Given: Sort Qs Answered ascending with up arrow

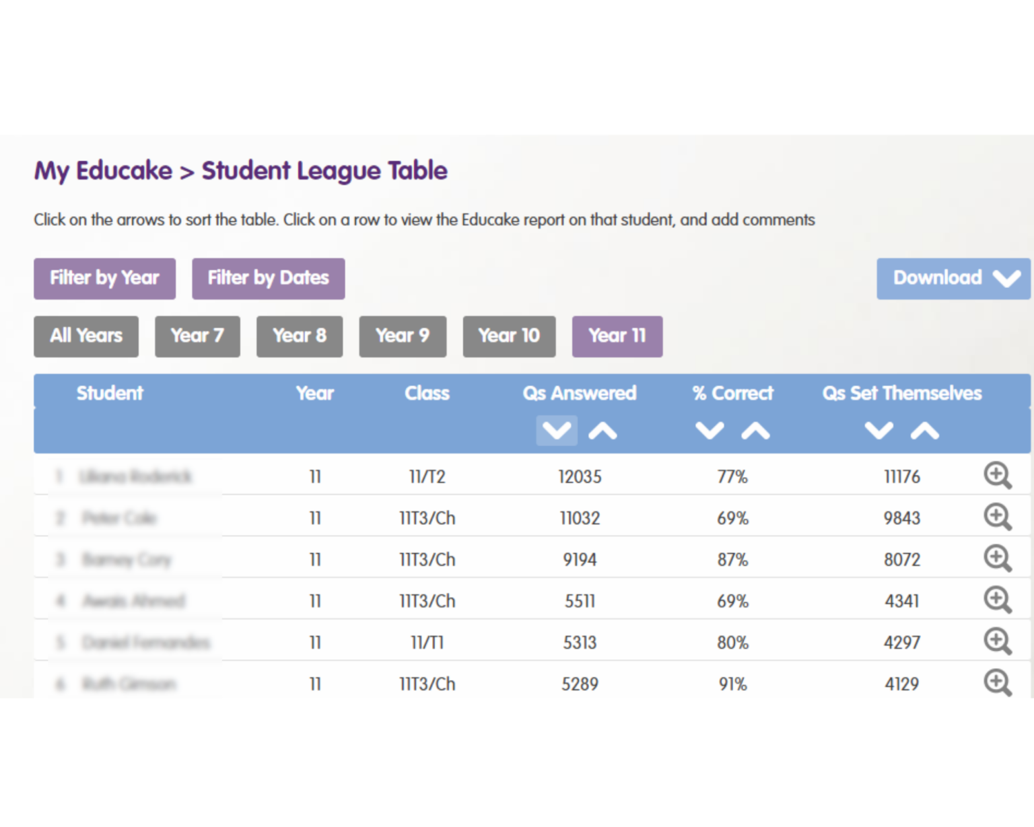Looking at the screenshot, I should [602, 431].
